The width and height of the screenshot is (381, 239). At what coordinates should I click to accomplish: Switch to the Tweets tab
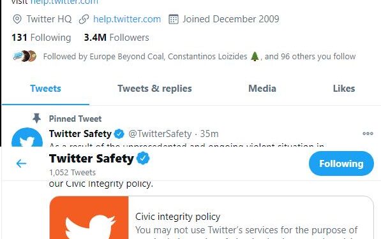coord(45,89)
